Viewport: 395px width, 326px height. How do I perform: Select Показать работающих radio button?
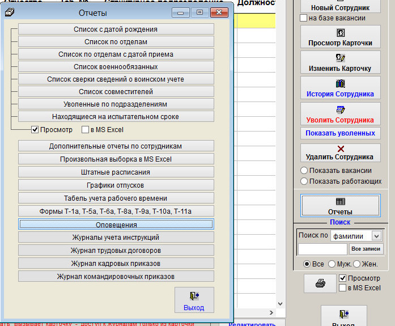click(x=304, y=181)
